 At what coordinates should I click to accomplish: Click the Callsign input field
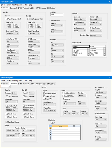click(57, 15)
